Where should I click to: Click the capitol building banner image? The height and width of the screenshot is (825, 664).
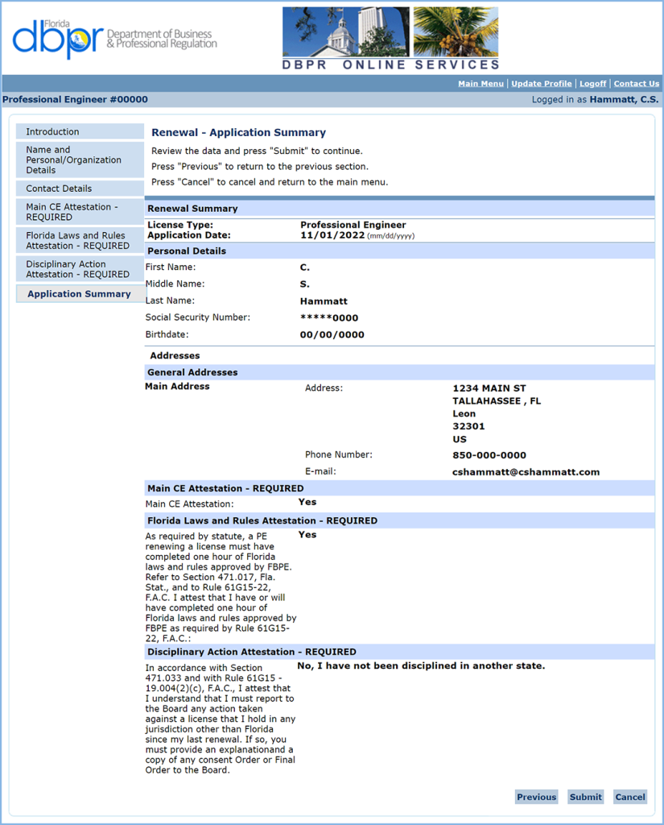pos(346,32)
